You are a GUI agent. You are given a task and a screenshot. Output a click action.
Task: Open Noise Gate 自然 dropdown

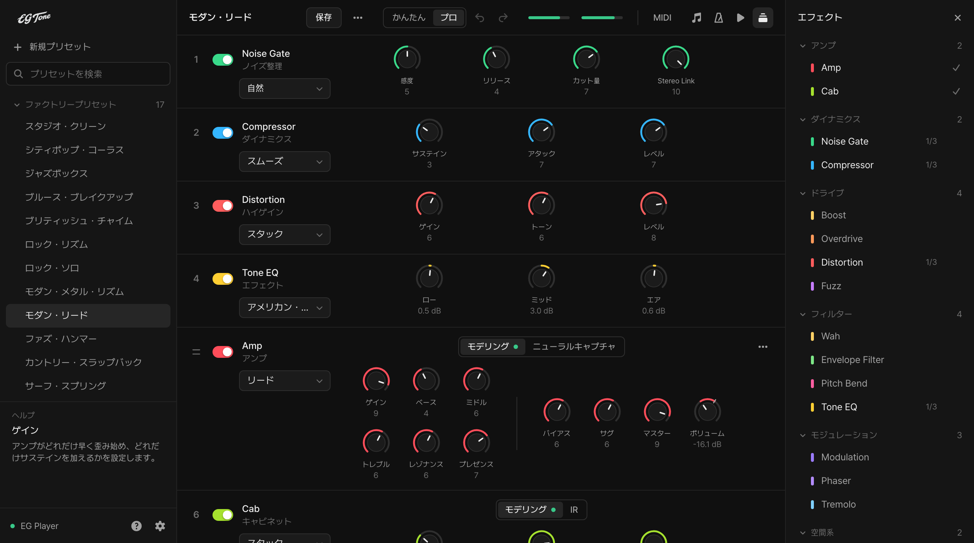284,89
